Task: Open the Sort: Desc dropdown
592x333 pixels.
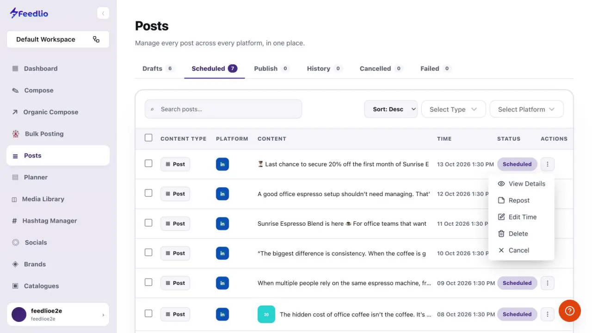Action: [391, 109]
